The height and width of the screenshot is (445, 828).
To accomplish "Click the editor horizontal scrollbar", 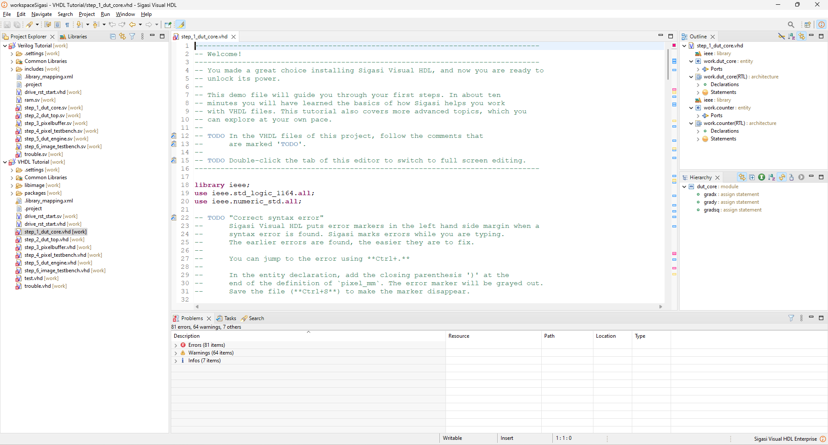I will [429, 307].
